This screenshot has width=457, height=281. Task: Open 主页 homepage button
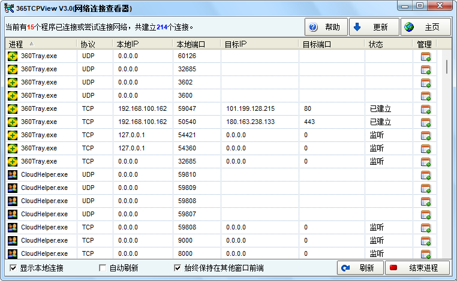pos(426,27)
